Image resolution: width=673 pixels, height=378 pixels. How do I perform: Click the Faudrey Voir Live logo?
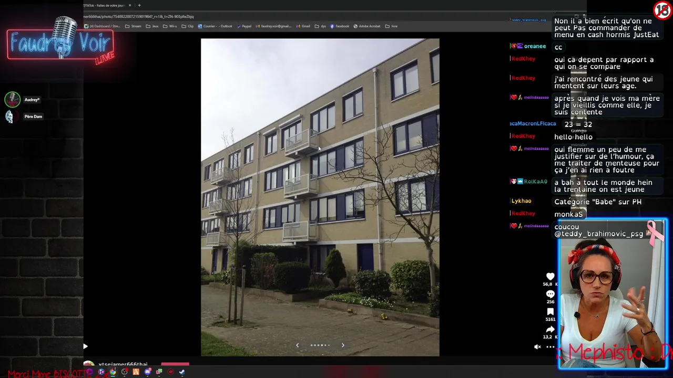60,42
